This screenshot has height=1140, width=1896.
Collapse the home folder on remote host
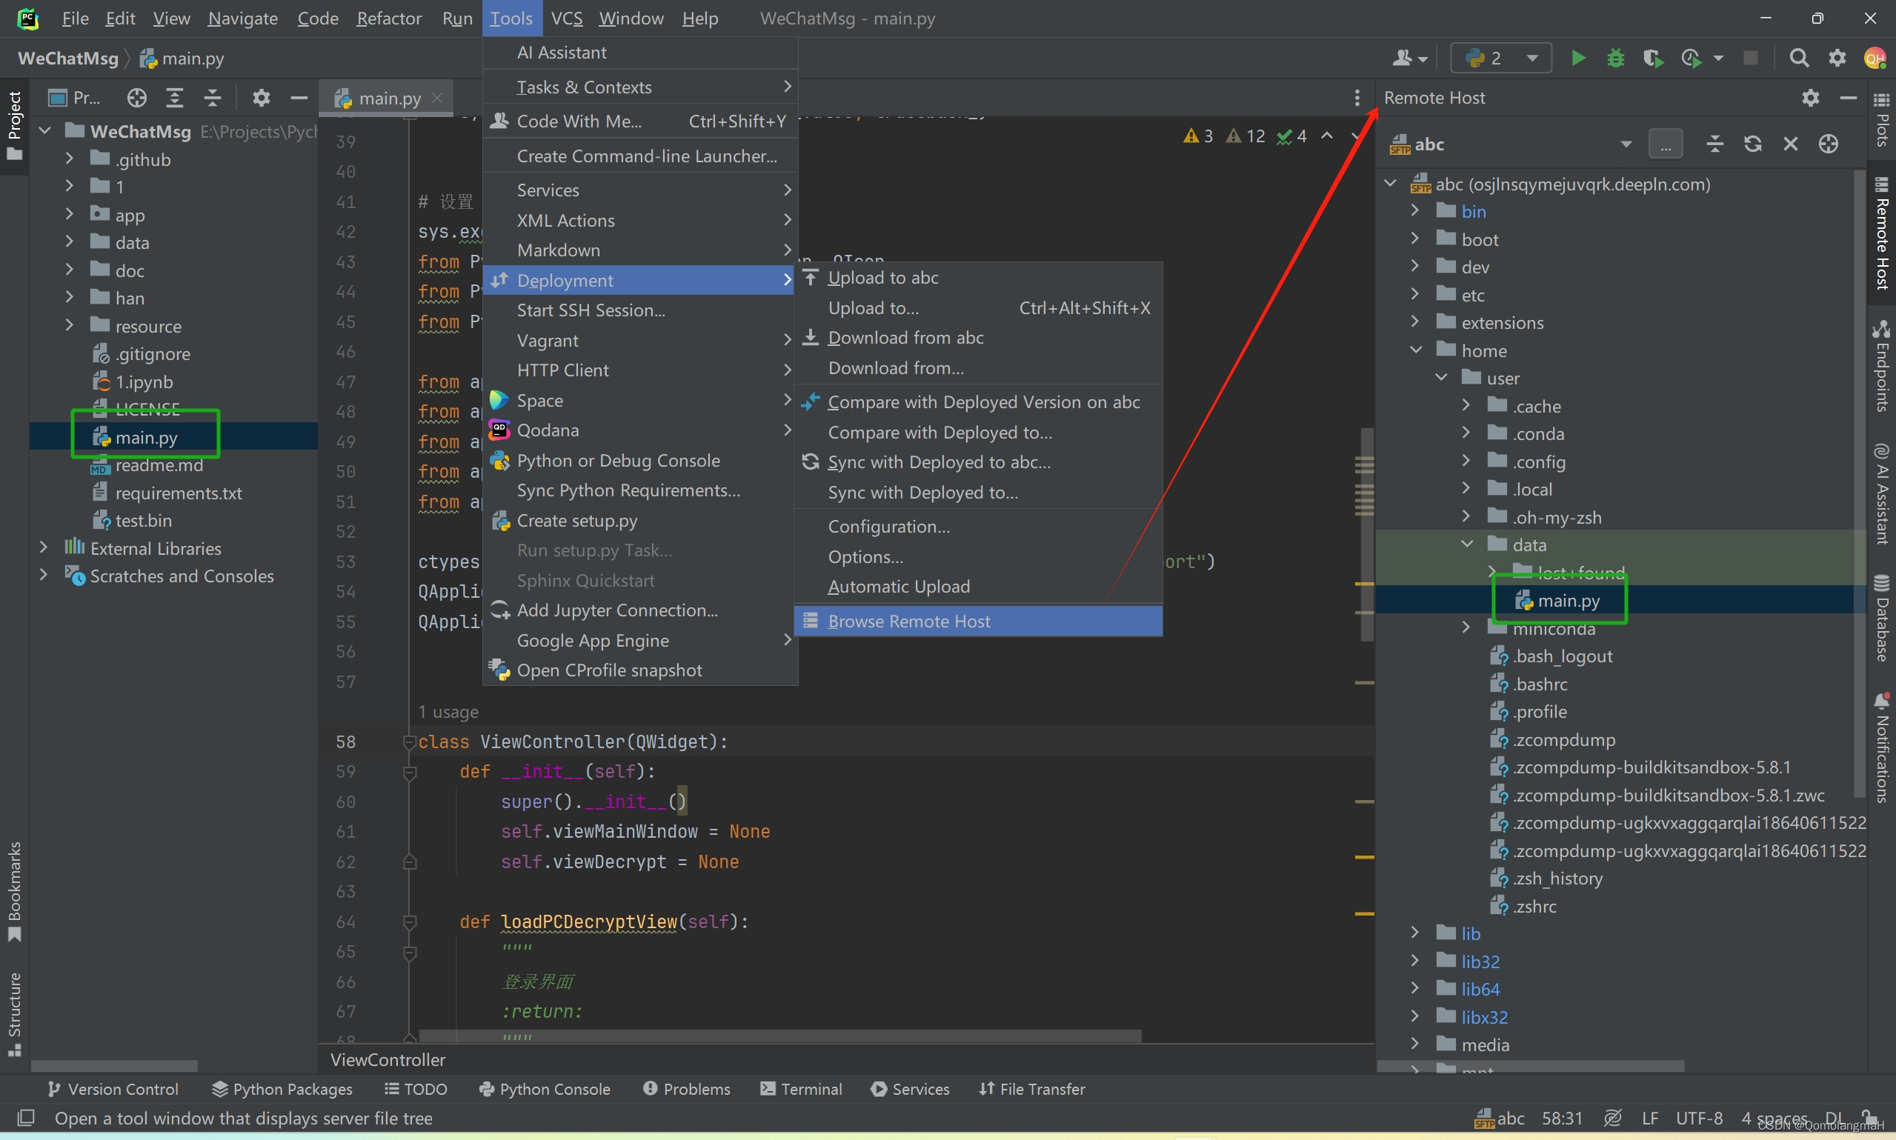click(x=1415, y=350)
